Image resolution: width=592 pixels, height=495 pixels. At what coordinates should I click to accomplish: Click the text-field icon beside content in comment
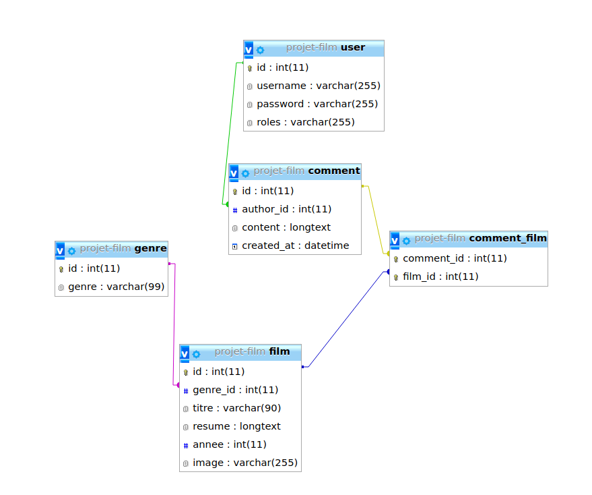click(x=234, y=227)
